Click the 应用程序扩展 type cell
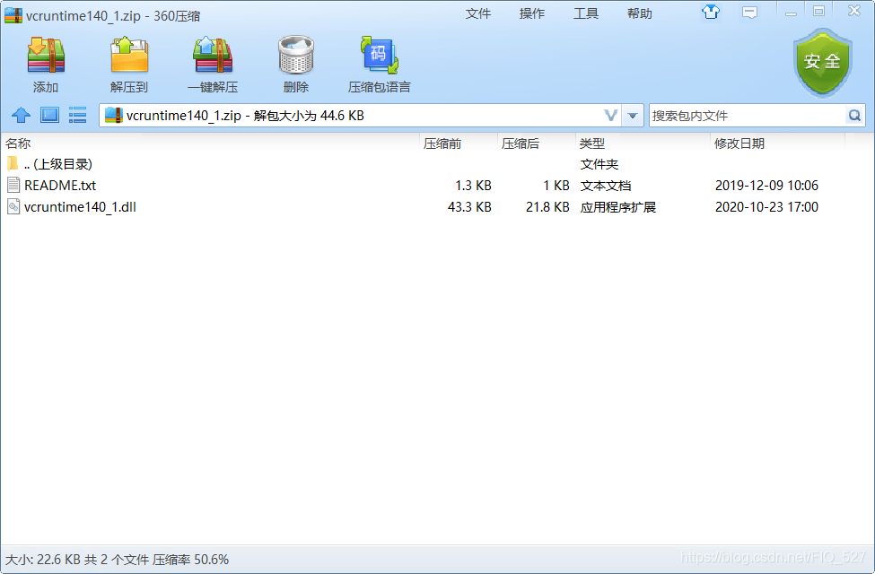Viewport: 875px width, 574px height. point(617,207)
